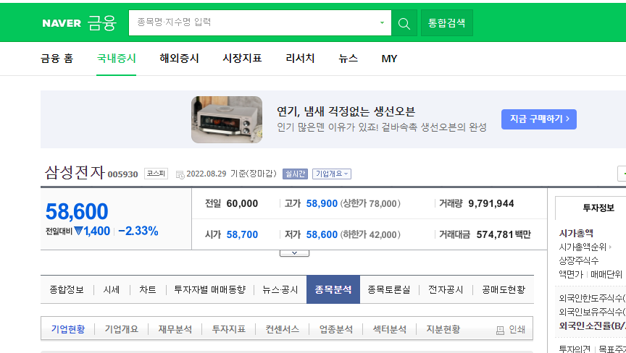Select the 공매도현황 tab
This screenshot has height=353, width=626.
click(x=504, y=289)
